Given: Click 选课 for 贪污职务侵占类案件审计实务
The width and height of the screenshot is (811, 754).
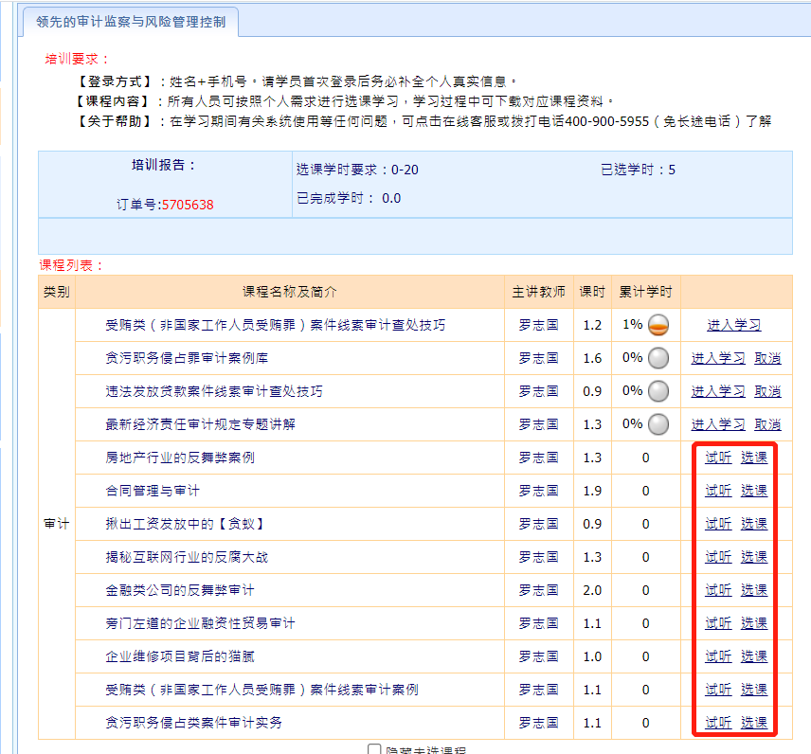Looking at the screenshot, I should click(x=754, y=723).
